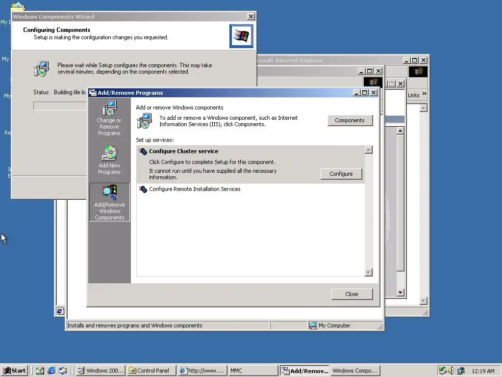
Task: Click the volume speaker tray icon
Action: [451, 371]
